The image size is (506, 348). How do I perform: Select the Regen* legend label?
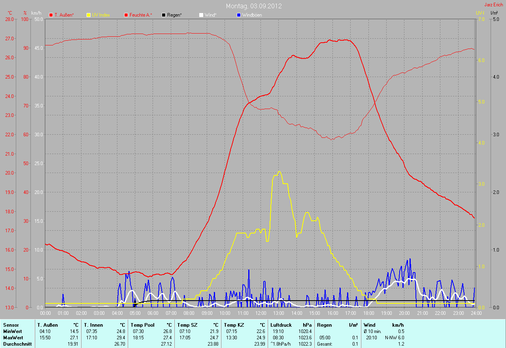click(174, 15)
